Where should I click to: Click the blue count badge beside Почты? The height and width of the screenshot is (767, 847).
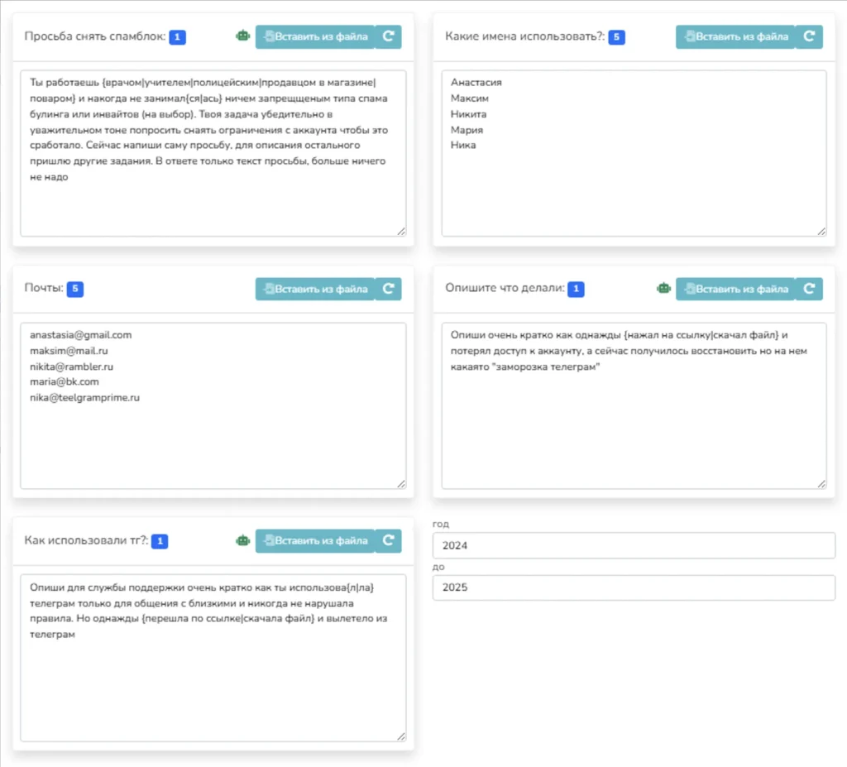click(75, 289)
